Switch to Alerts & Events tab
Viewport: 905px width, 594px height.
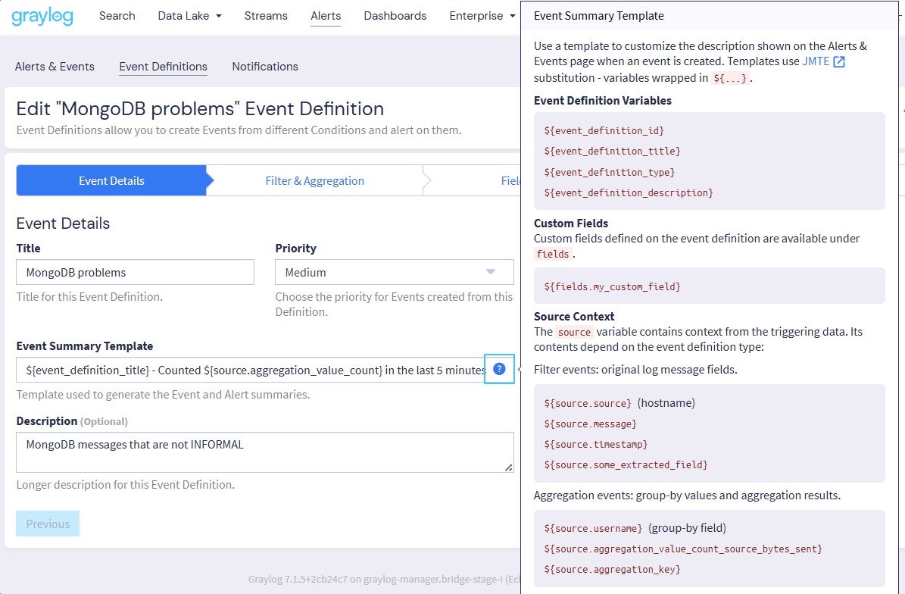pyautogui.click(x=55, y=67)
